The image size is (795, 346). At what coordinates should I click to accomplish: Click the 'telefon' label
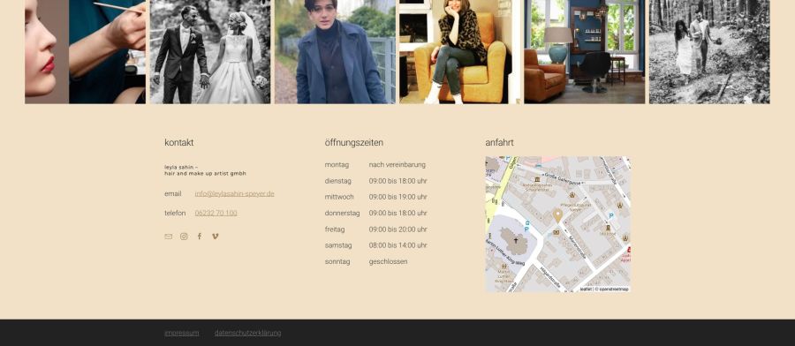coord(175,213)
